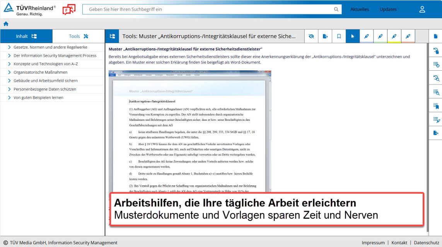Click the search history icon in right sidebar
The width and height of the screenshot is (442, 247).
pos(436,78)
